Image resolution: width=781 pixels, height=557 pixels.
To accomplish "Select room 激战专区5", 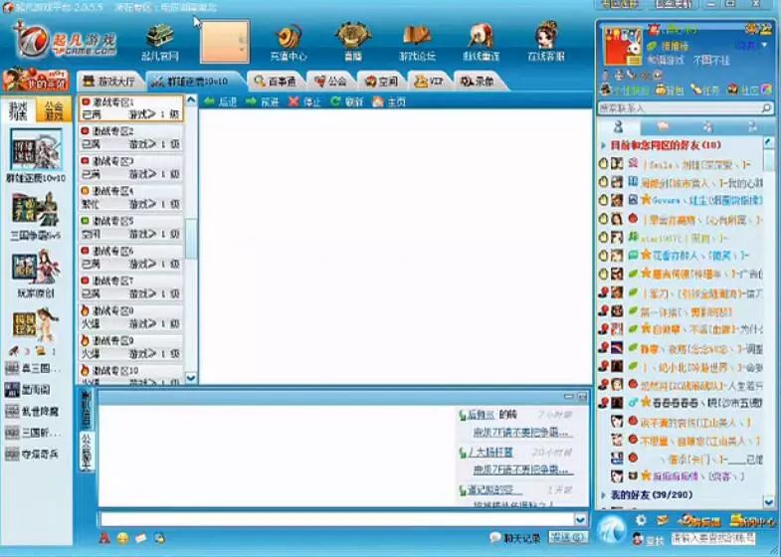I will 131,228.
